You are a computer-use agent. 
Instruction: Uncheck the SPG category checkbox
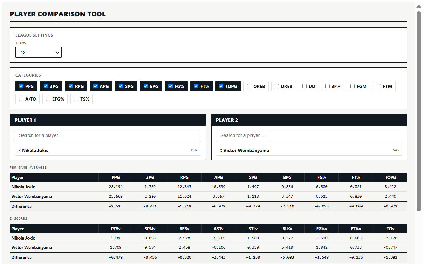pyautogui.click(x=121, y=86)
